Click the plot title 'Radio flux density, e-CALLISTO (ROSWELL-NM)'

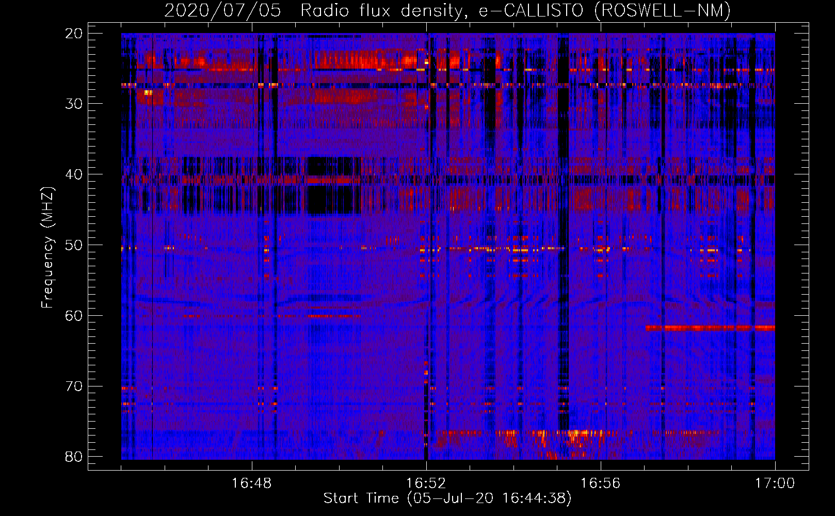coord(516,10)
